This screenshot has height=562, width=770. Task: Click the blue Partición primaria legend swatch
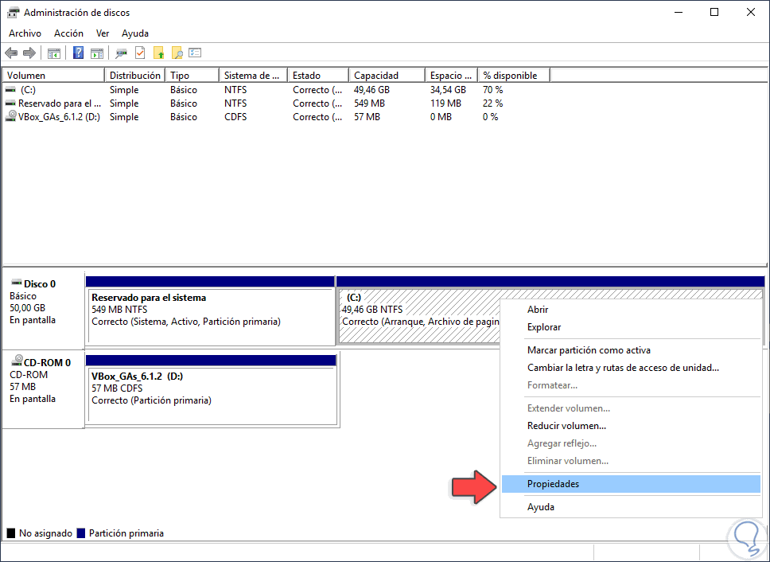[81, 533]
